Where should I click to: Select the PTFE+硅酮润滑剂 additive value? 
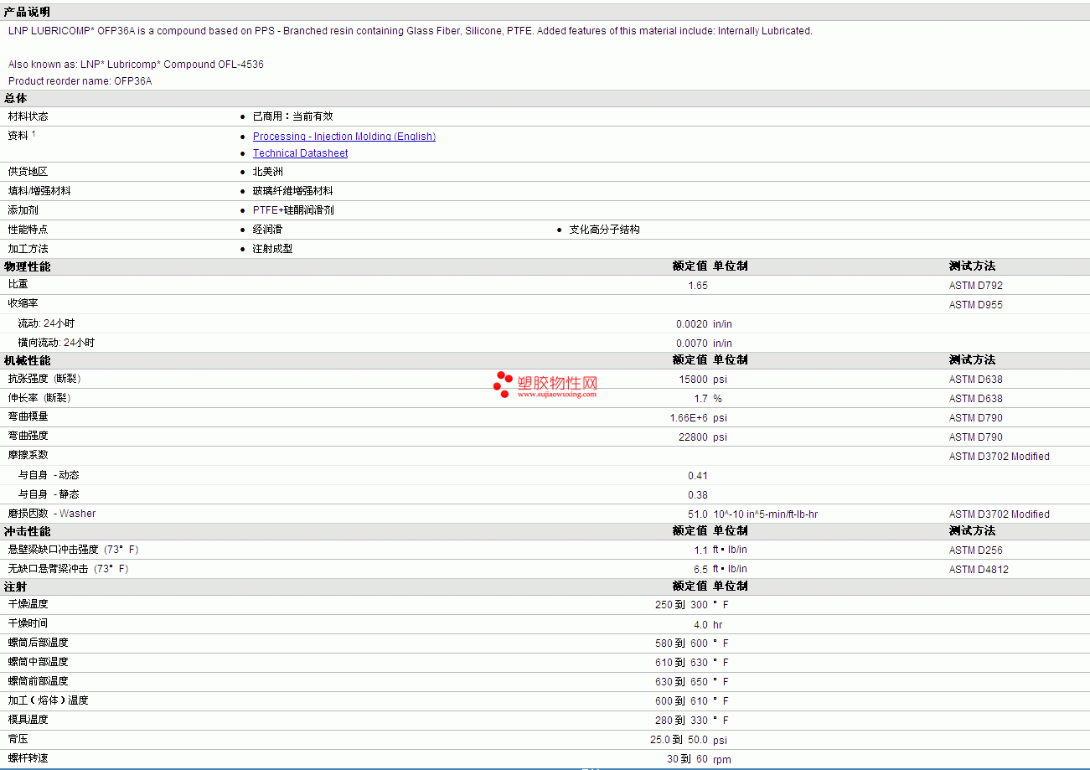293,210
